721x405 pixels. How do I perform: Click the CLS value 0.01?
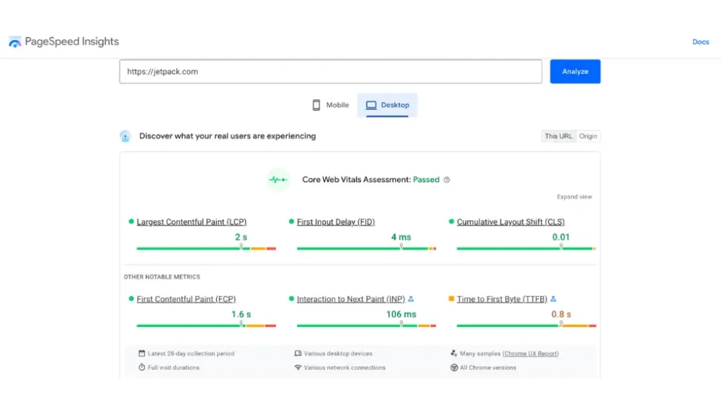561,237
